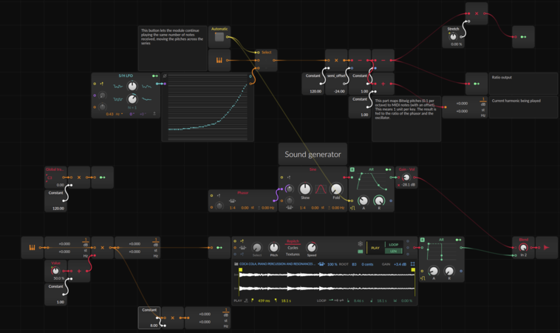The image size is (560, 333).
Task: Click the multiply X icon after Select
Action: point(336,60)
